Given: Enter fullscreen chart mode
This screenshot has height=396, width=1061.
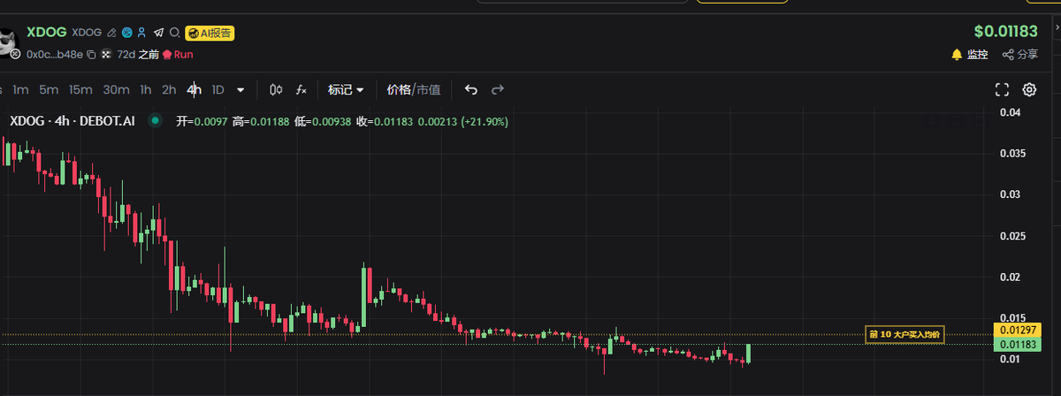Looking at the screenshot, I should click(x=1002, y=89).
